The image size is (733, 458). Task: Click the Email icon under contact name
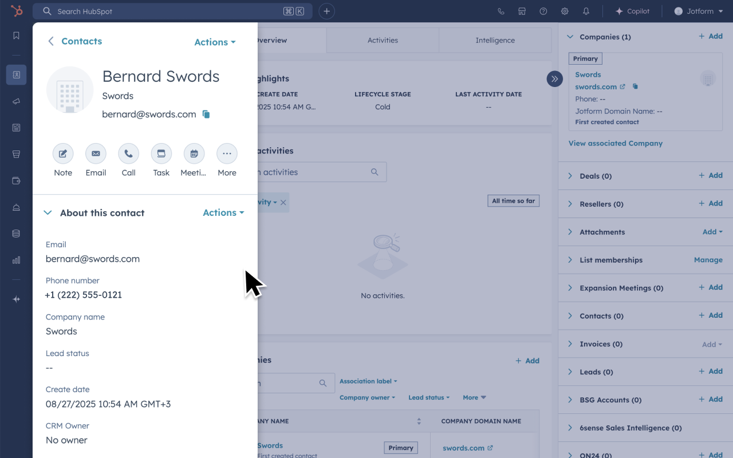(x=96, y=154)
